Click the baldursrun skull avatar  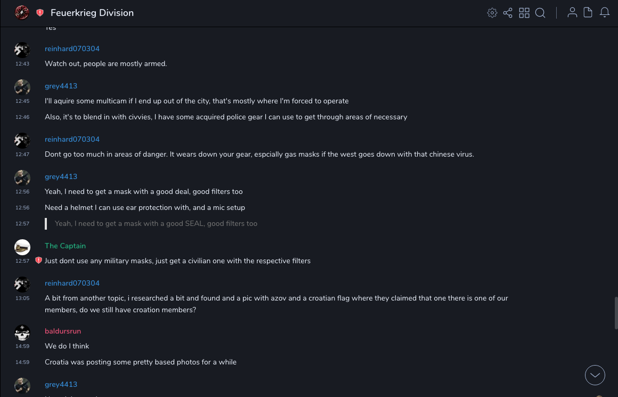[22, 333]
